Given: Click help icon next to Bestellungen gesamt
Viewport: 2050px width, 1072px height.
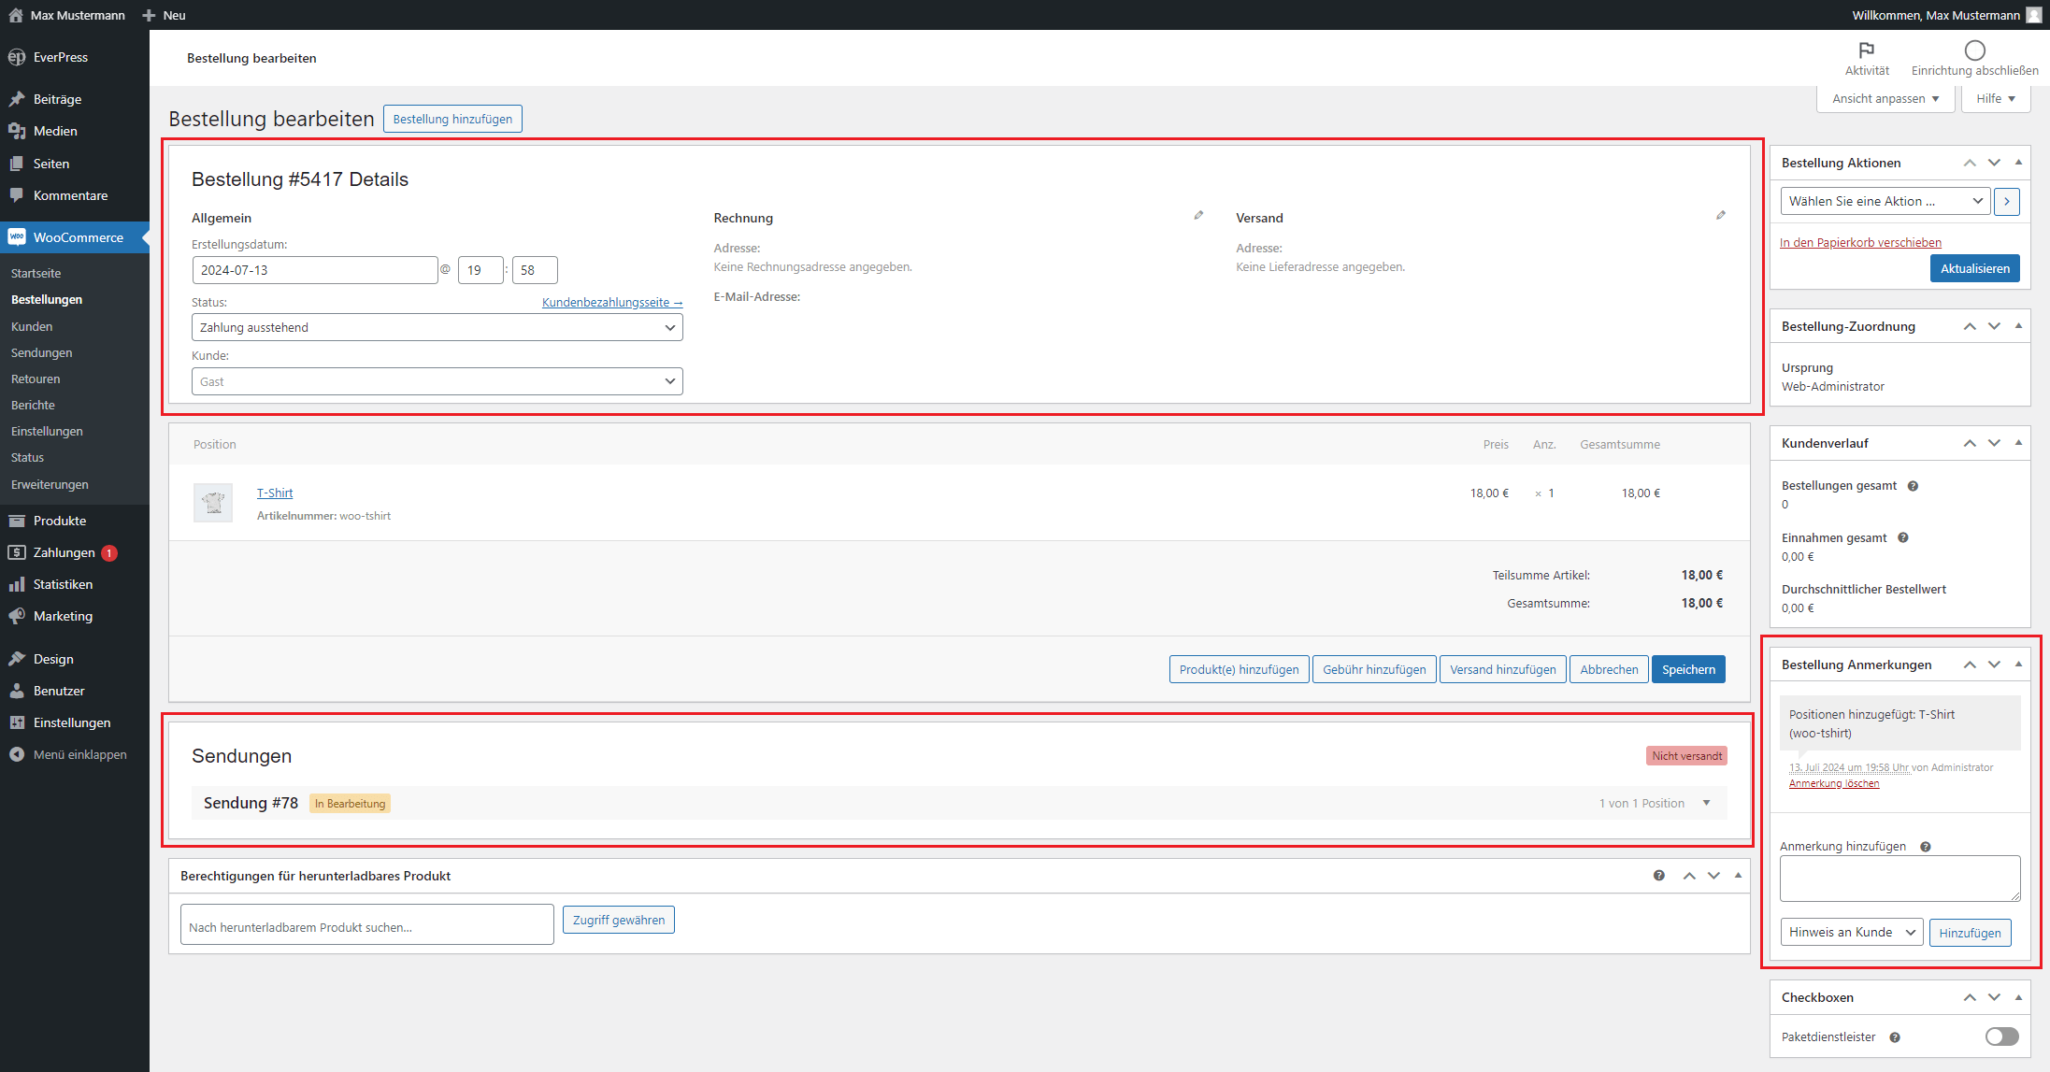Looking at the screenshot, I should click(x=1913, y=486).
